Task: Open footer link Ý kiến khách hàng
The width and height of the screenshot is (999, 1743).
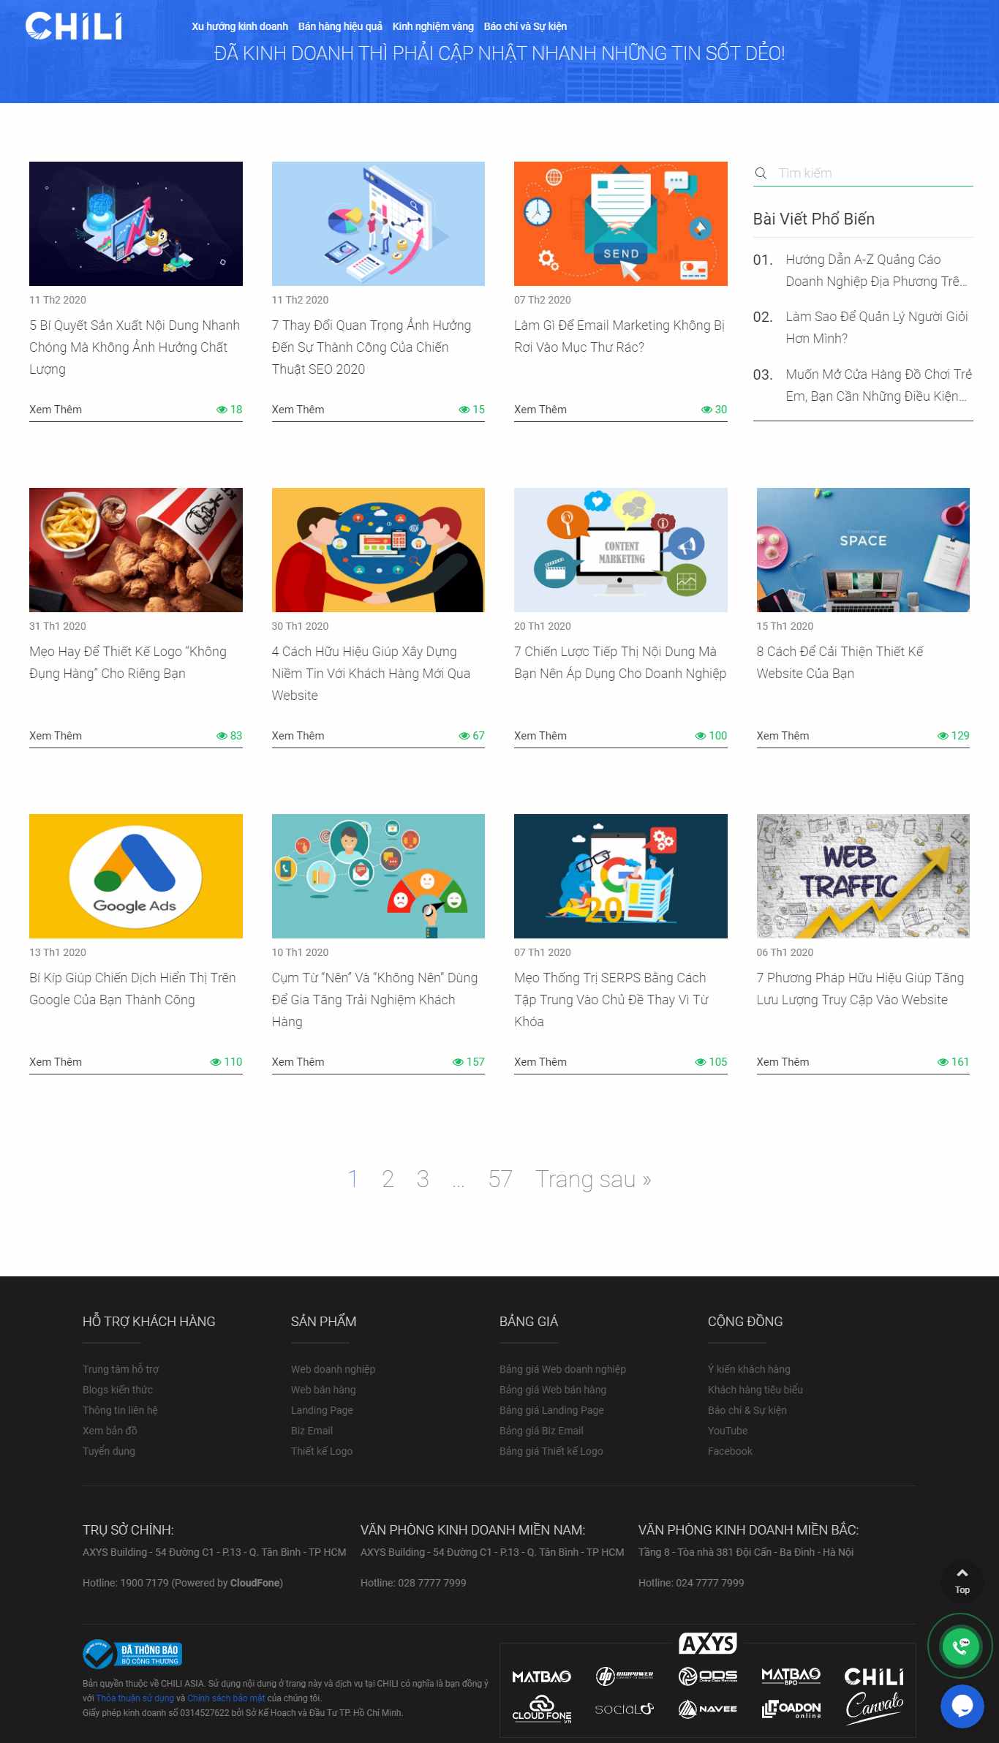Action: click(749, 1369)
